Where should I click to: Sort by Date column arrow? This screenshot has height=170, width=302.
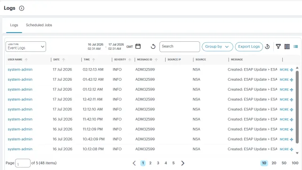pos(64,60)
